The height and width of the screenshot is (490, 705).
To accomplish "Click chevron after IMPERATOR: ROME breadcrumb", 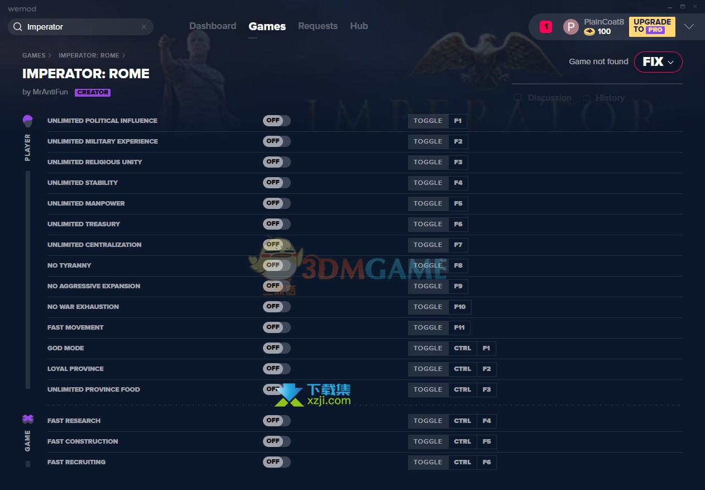I will coord(123,56).
